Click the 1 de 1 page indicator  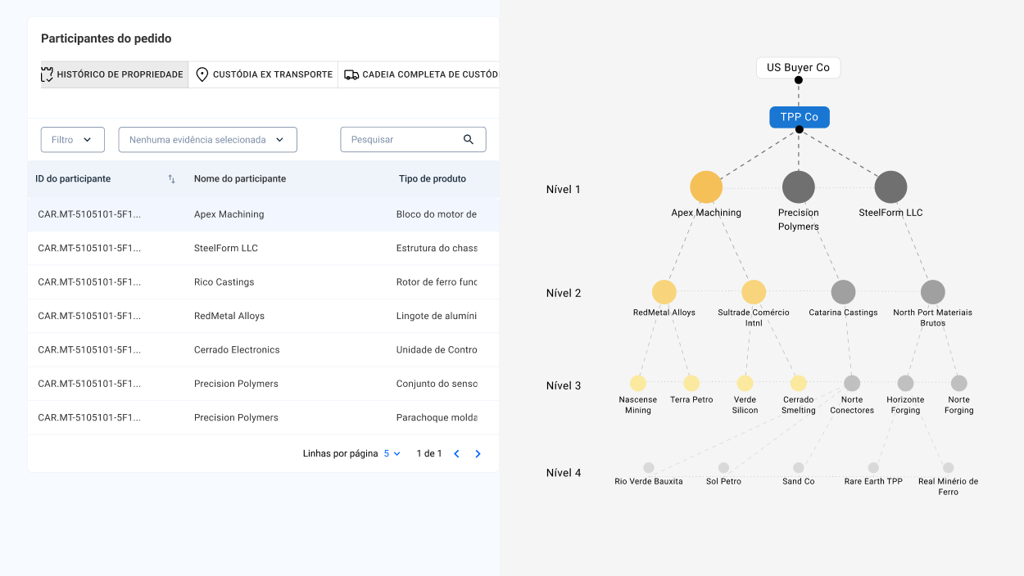coord(429,453)
